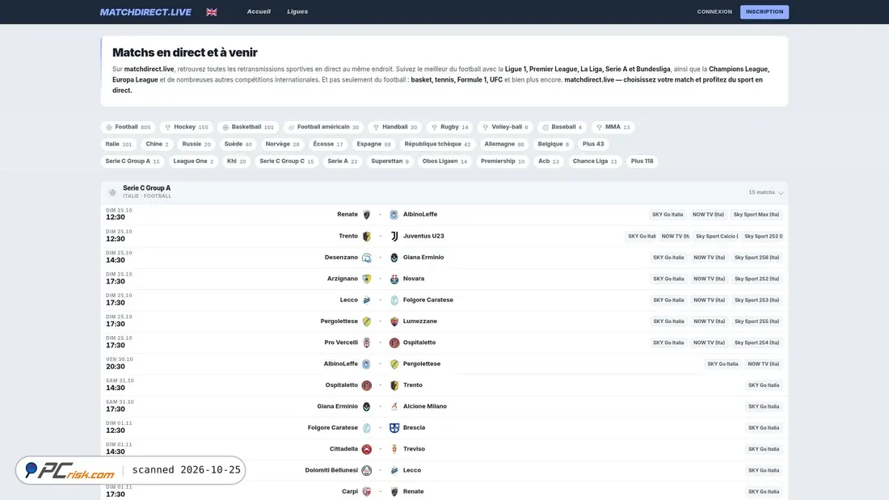Select the Chance Liga league chip
The width and height of the screenshot is (889, 500).
594,161
